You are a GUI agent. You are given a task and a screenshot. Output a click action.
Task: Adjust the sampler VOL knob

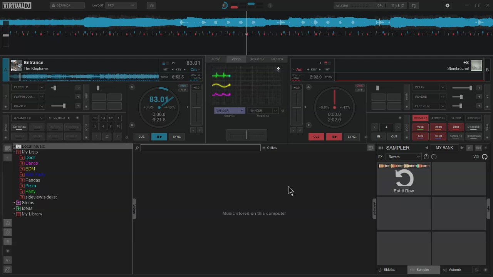[x=485, y=157]
